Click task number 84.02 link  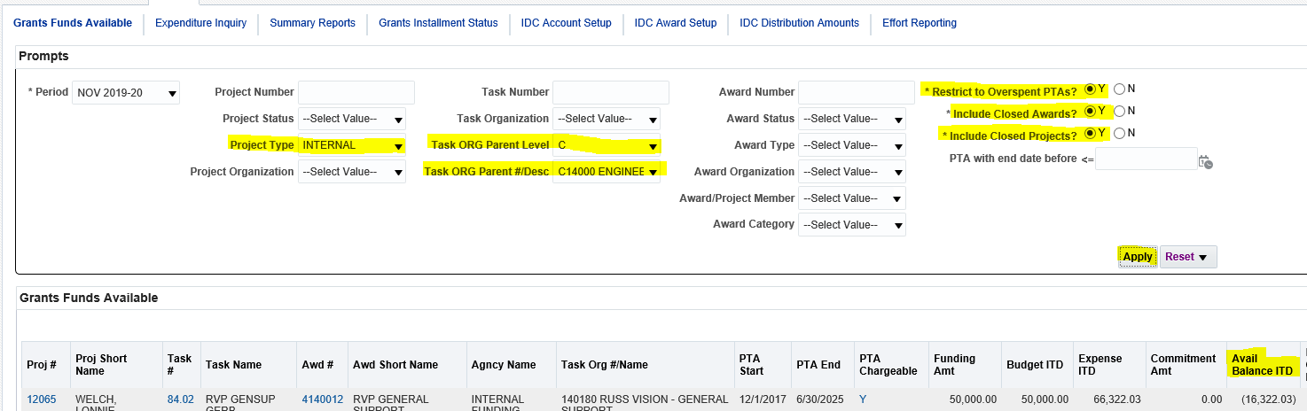click(x=180, y=399)
